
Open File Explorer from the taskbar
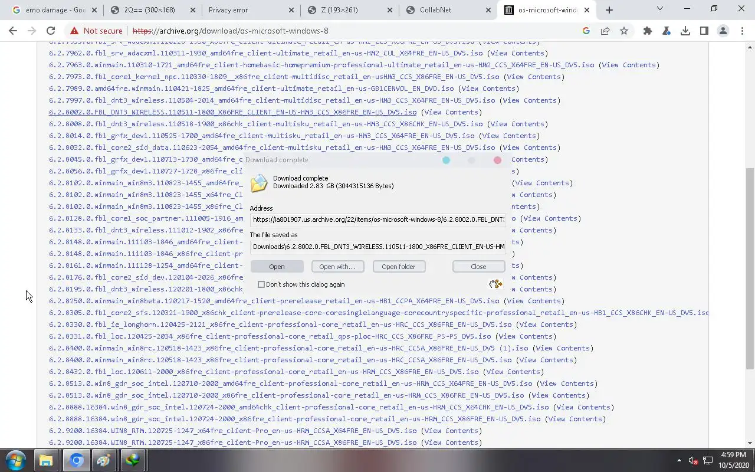tap(46, 460)
